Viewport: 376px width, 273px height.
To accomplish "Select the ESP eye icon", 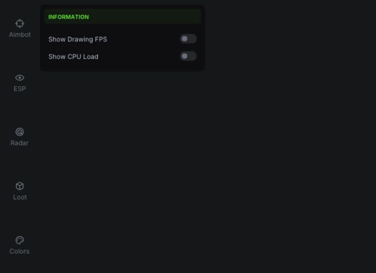I will (19, 78).
